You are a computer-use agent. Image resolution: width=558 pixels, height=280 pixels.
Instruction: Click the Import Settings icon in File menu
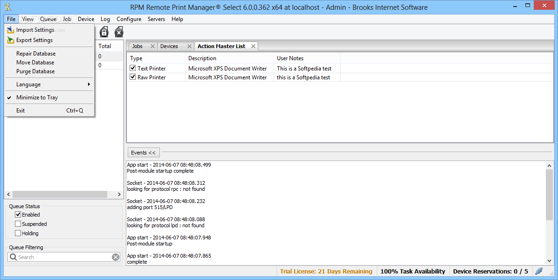tap(11, 30)
